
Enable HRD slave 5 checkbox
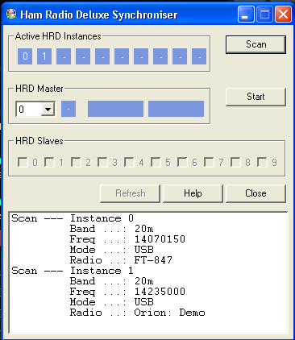pos(156,162)
